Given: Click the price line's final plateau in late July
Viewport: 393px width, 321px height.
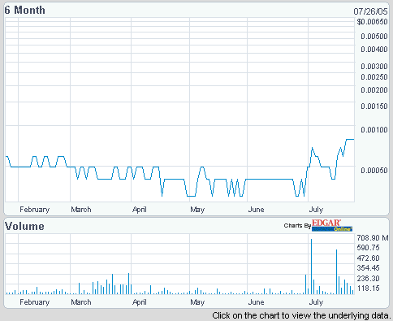Looking at the screenshot, I should point(350,139).
